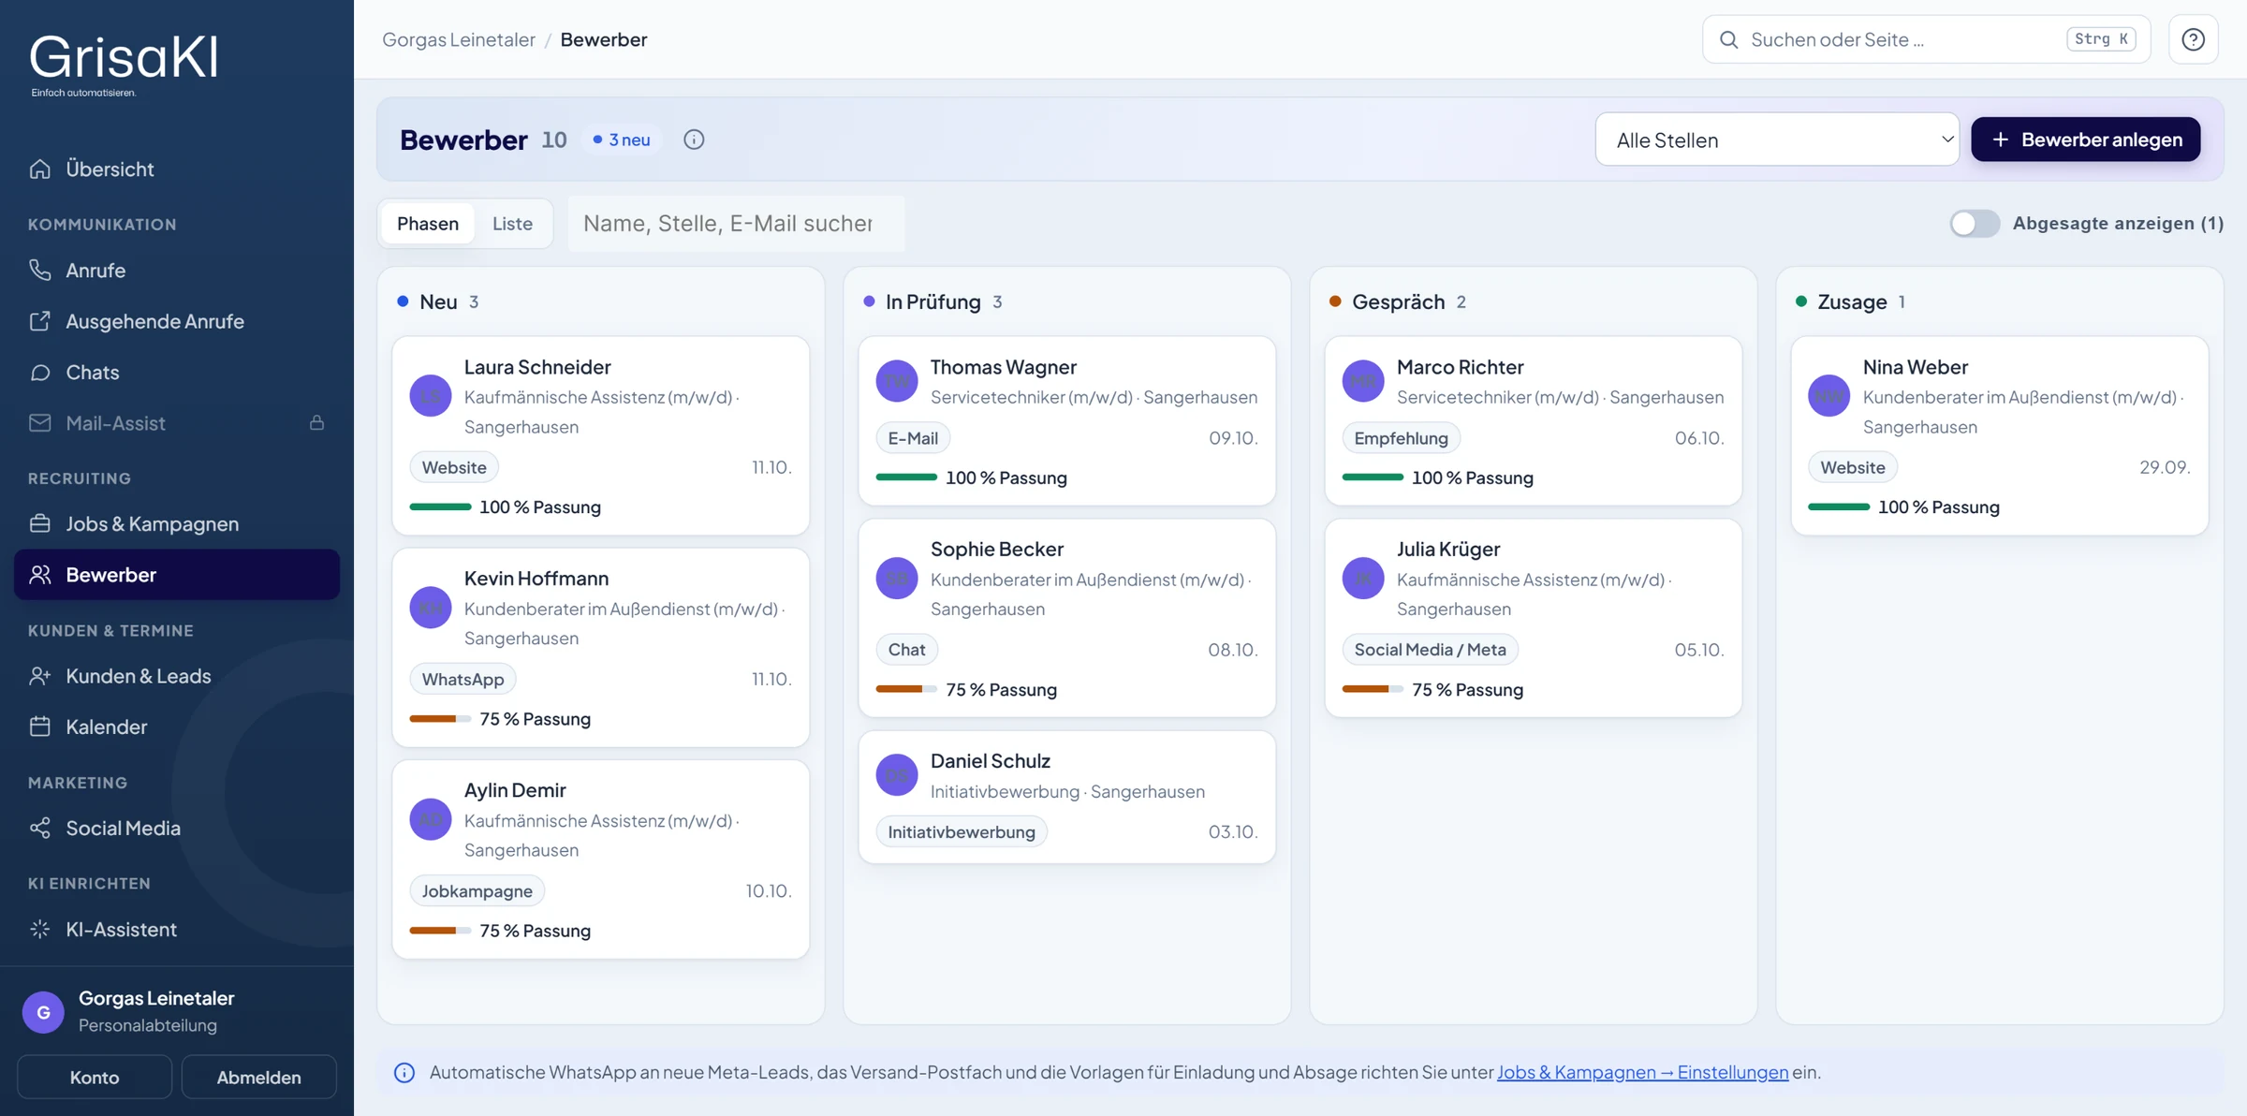Open Nina Weber applicant card
The width and height of the screenshot is (2247, 1116).
pos(1999,435)
